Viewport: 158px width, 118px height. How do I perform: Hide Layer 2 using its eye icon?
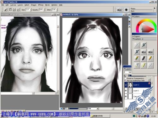(x=126, y=85)
